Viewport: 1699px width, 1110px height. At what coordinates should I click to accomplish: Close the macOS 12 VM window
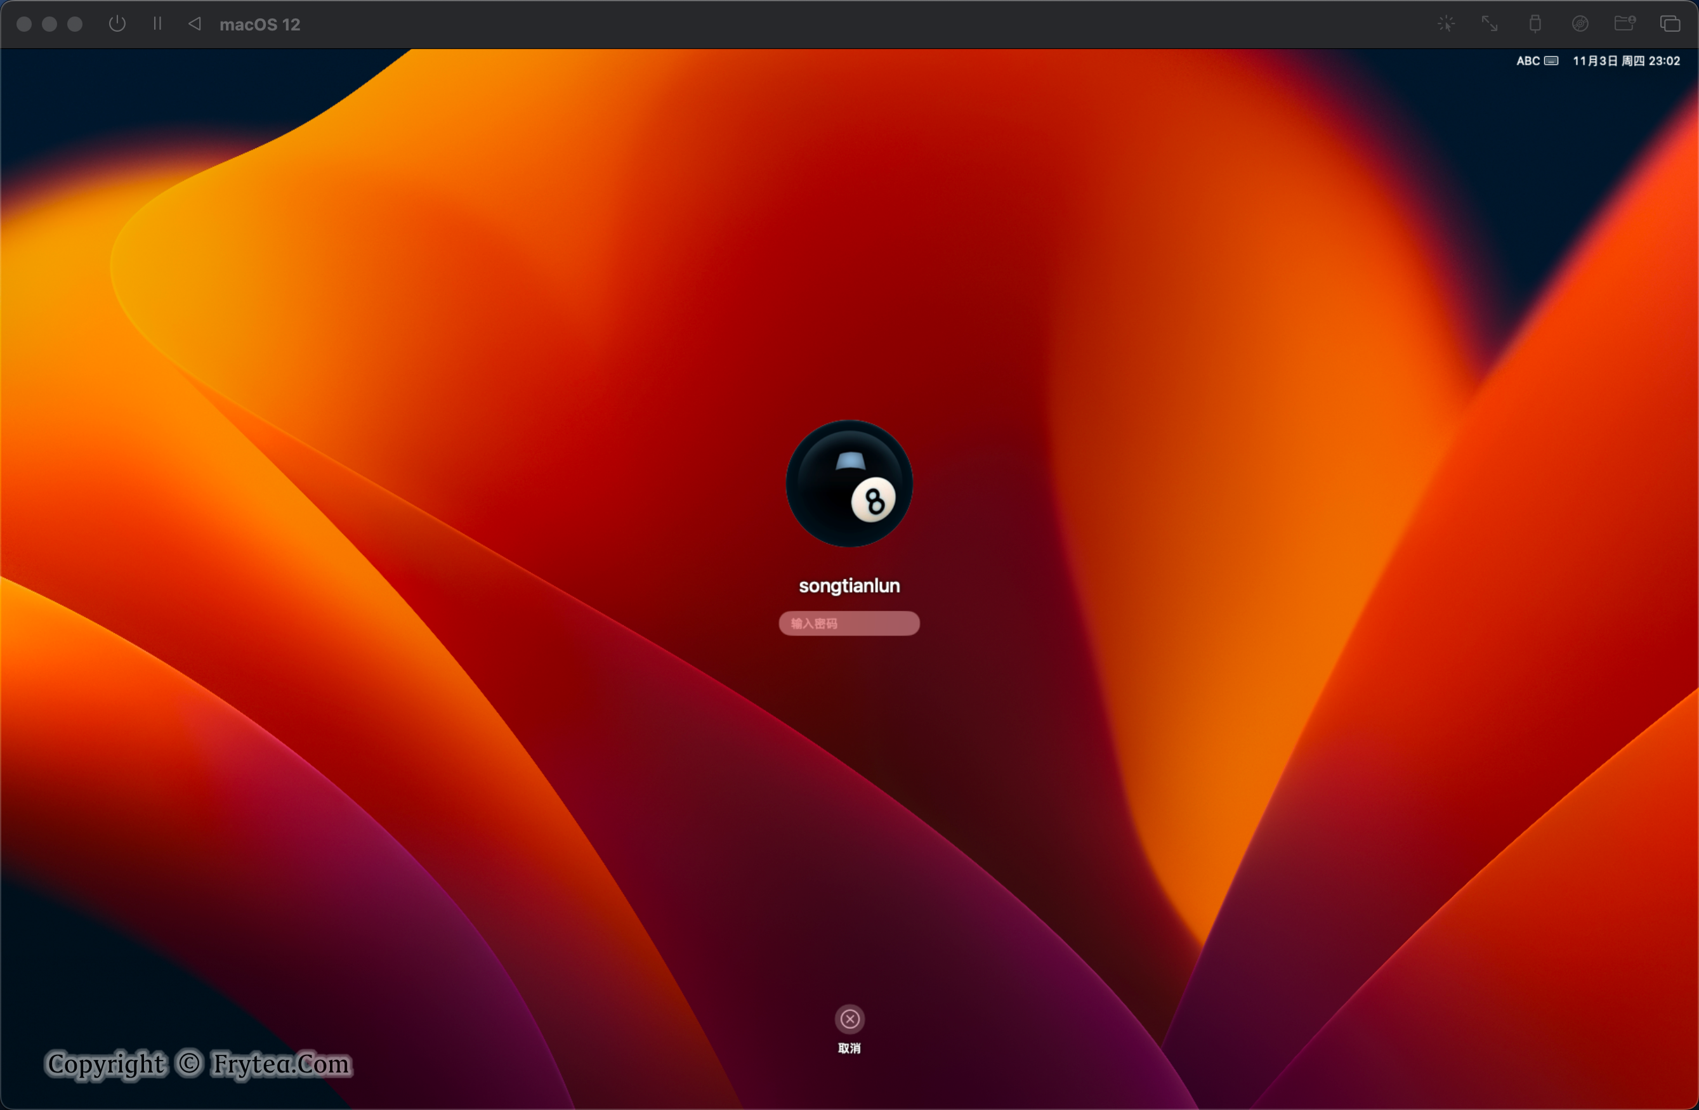pos(23,23)
